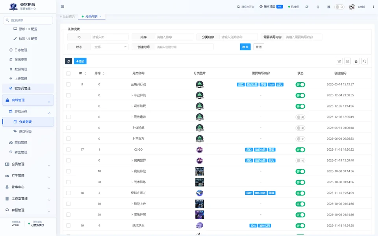Open 游戏标签 in the sidebar

click(25, 131)
